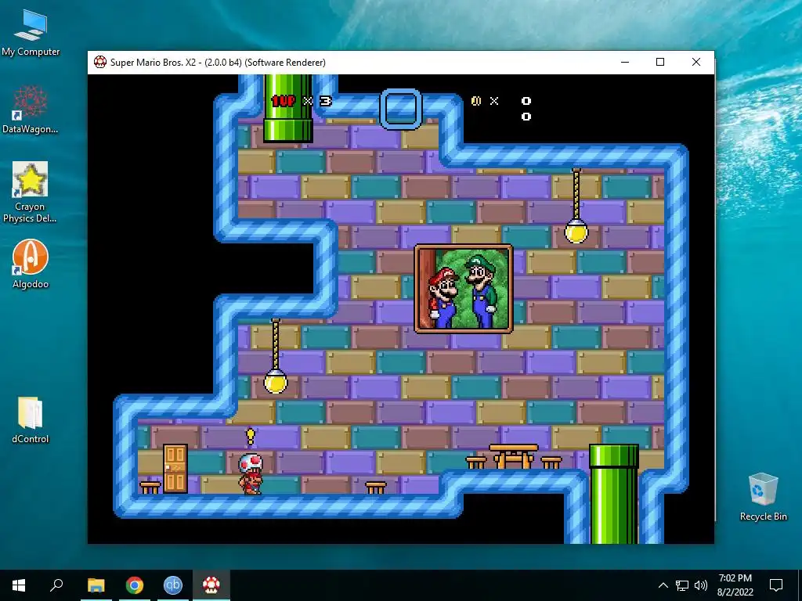Close the Super Mario Bros. X2 window

tap(696, 63)
